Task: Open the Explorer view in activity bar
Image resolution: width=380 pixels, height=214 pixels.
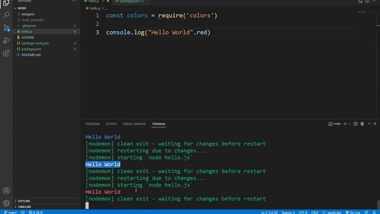Action: 6,3
